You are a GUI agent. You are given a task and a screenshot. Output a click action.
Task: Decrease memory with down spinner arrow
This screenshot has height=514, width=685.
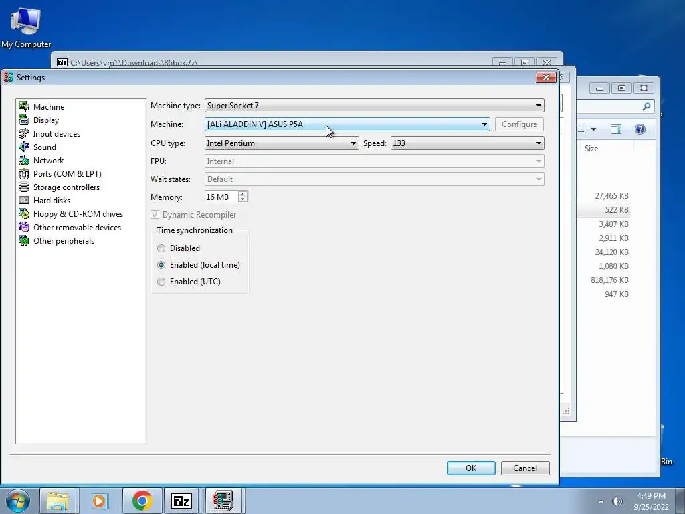click(x=242, y=200)
